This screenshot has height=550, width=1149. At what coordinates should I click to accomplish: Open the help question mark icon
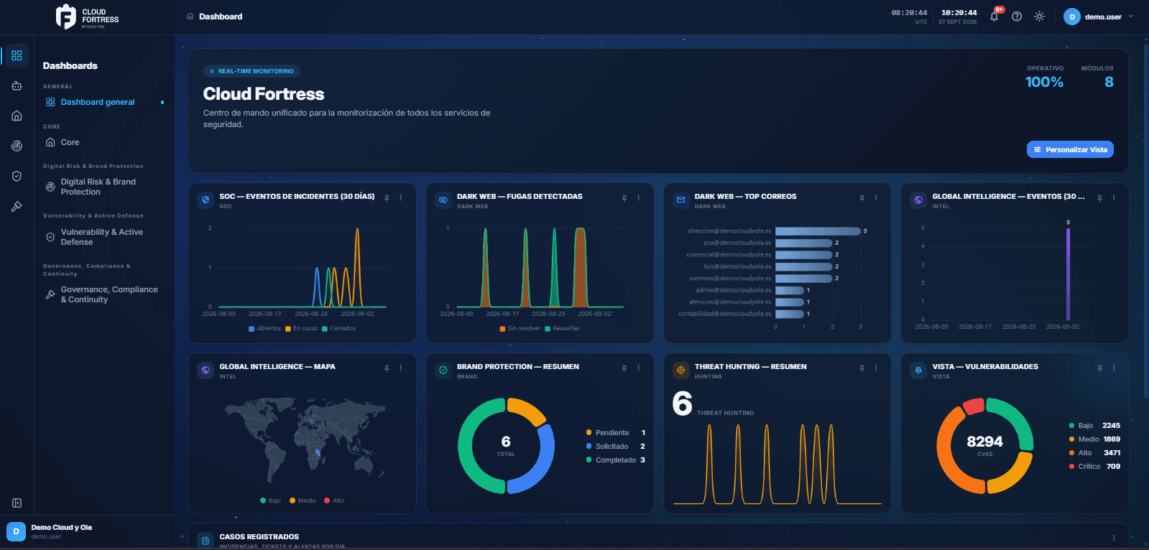[1017, 17]
